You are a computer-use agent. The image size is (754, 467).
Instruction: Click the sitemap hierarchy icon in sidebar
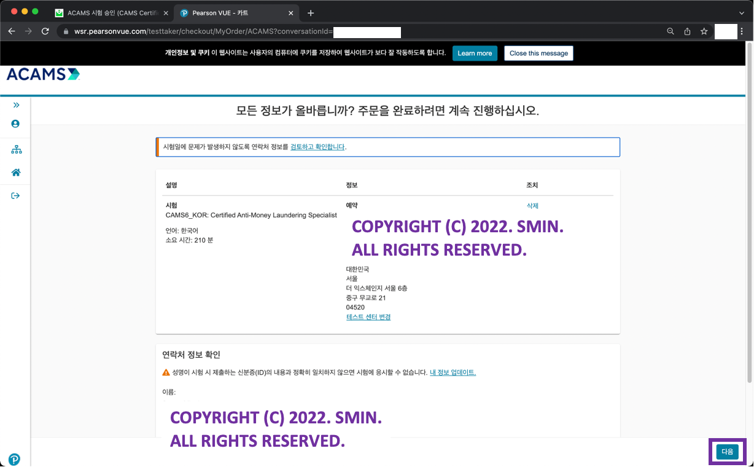click(16, 149)
